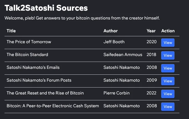189x119 pixels.
Task: Click the Author column header
Action: [x=111, y=31]
